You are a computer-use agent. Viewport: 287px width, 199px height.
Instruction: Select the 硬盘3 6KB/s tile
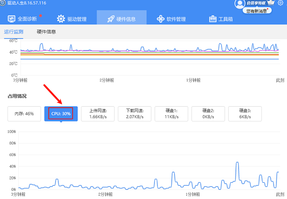[245, 114]
